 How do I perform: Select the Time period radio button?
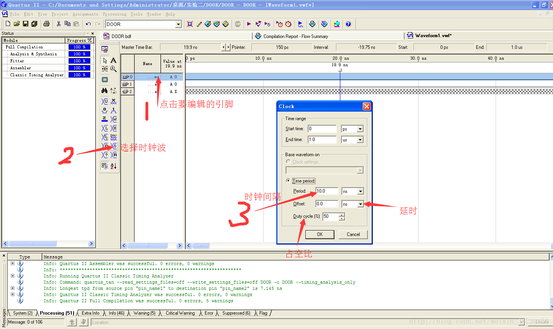coord(288,181)
